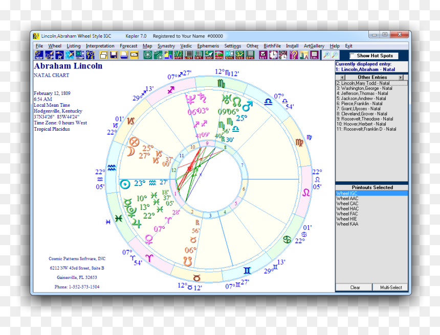440x335 pixels.
Task: Click the yellow envelope email icon
Action: [x=134, y=55]
